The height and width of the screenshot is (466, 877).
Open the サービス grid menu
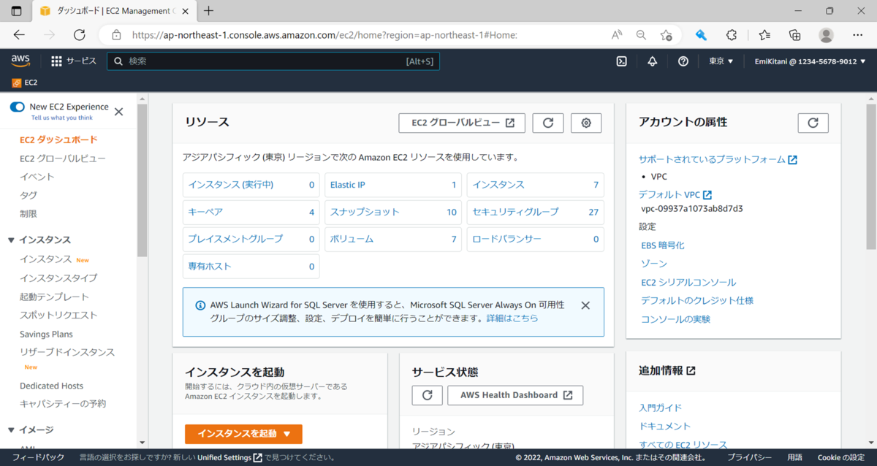coord(74,61)
